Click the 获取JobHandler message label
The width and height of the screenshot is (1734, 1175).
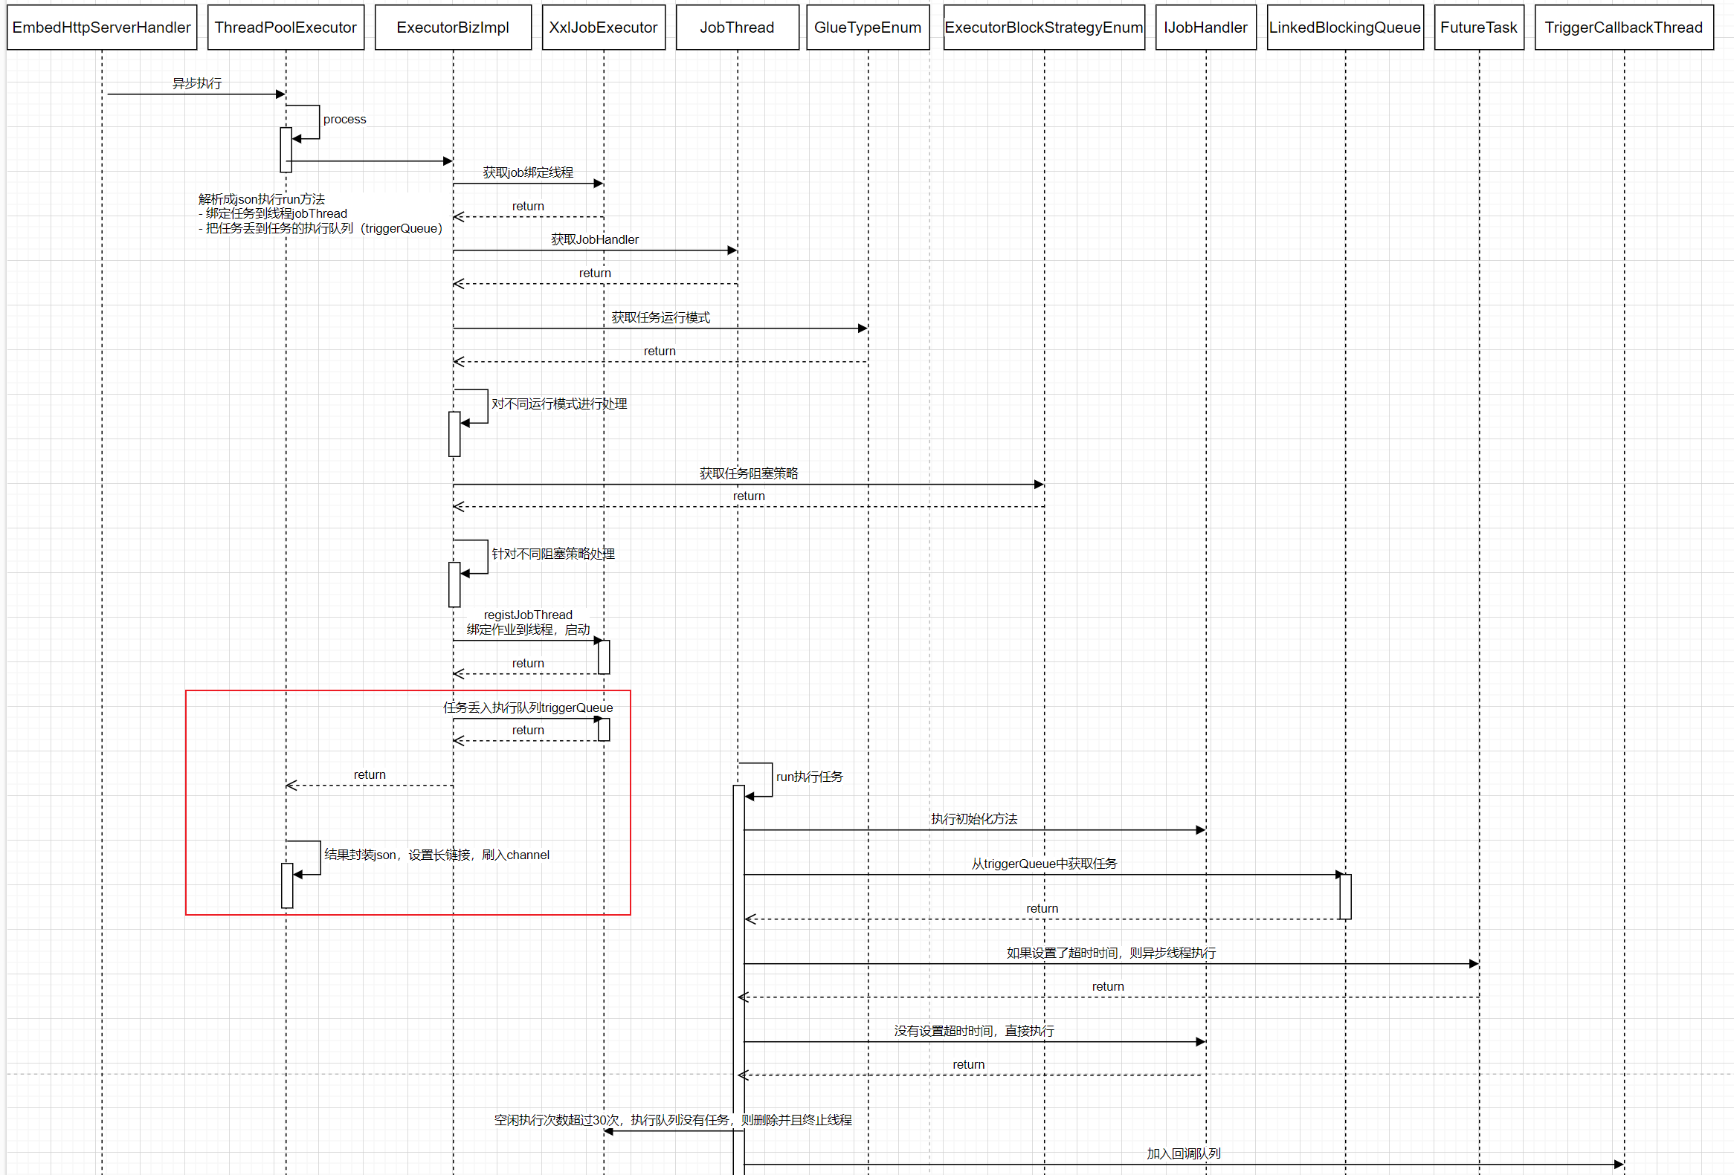(x=595, y=239)
